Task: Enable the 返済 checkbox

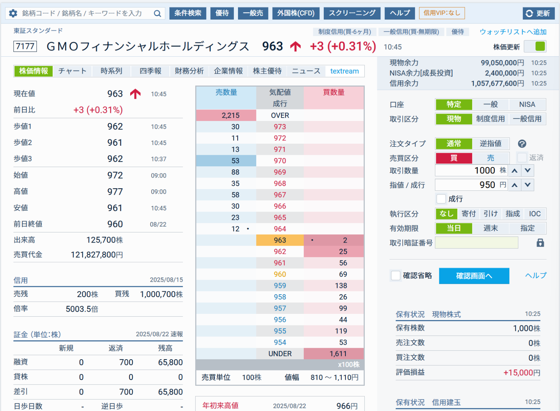Action: coord(522,158)
